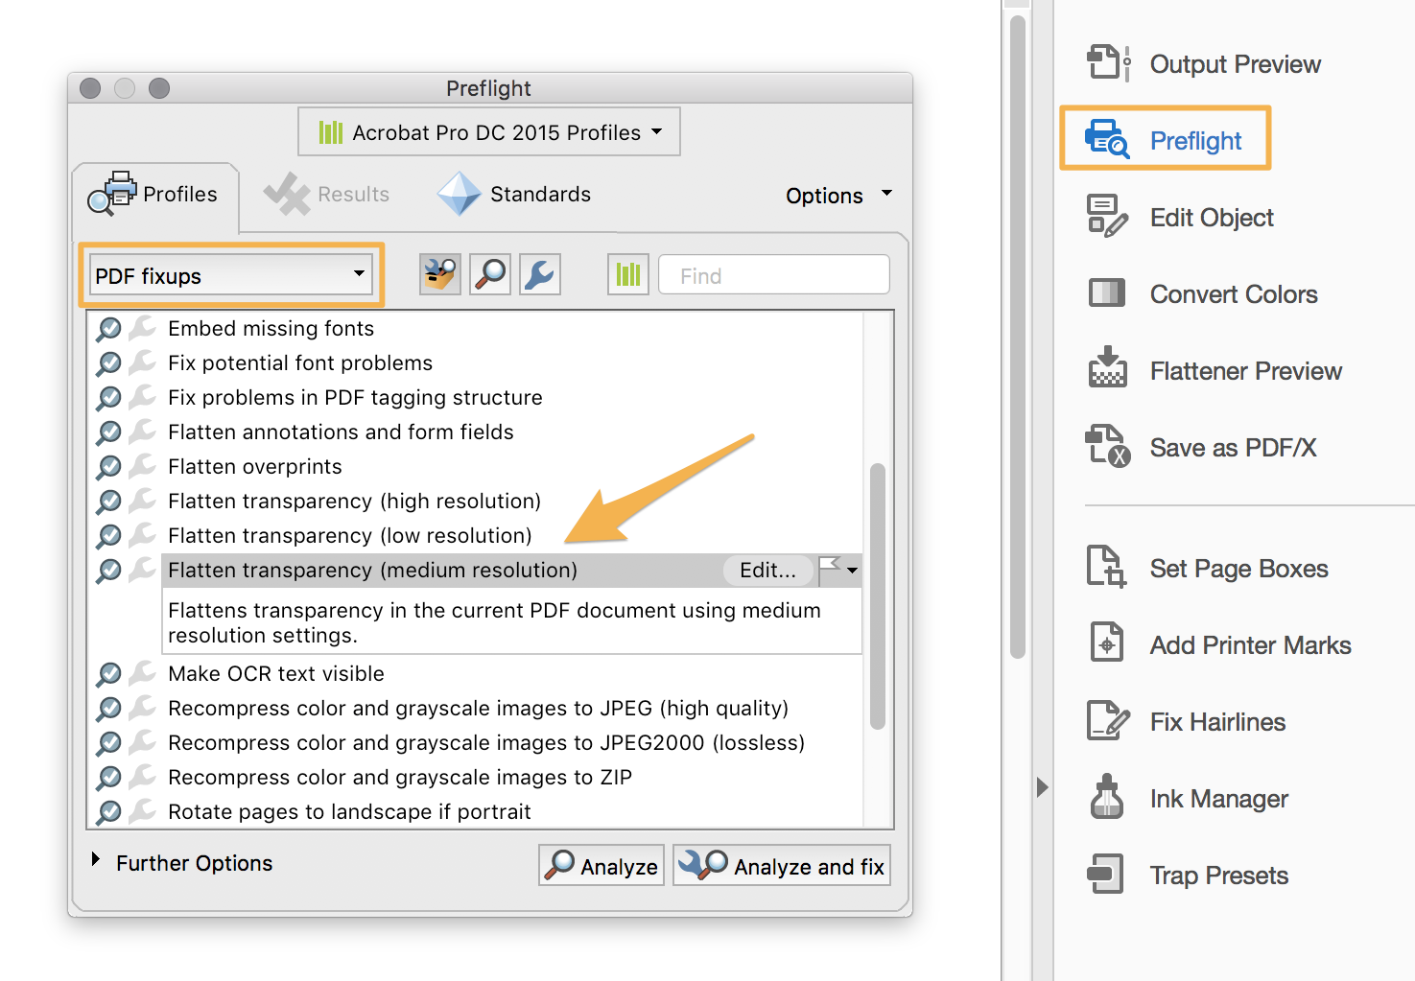Click the Save as PDF/X icon
This screenshot has height=981, width=1415.
[1107, 446]
